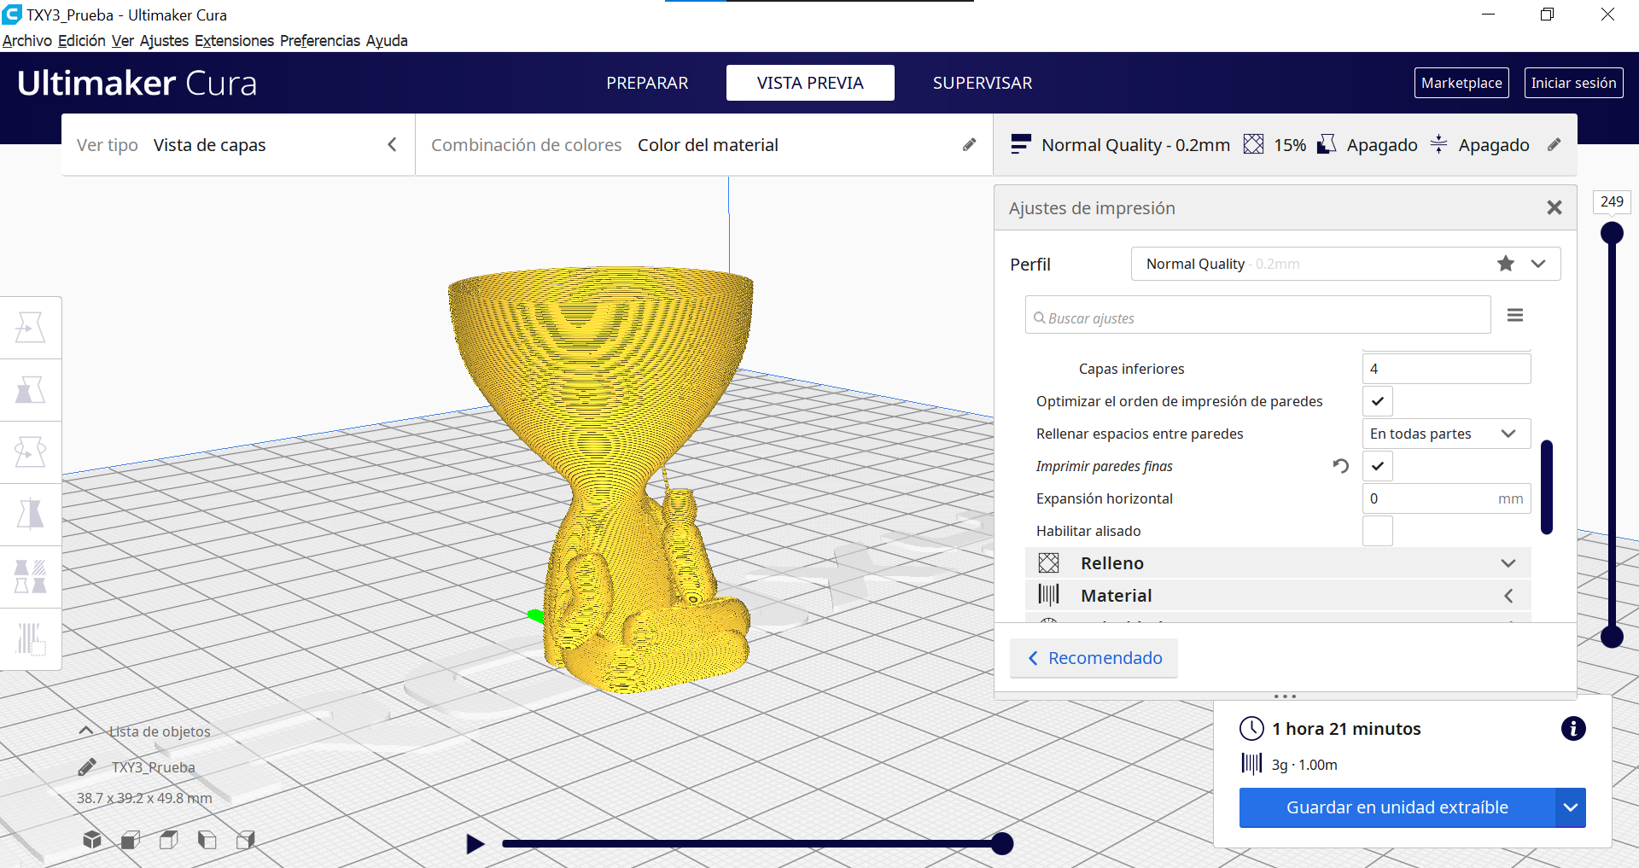1639x868 pixels.
Task: Click the pencil icon beside TXY3_Prueba
Action: pos(87,767)
